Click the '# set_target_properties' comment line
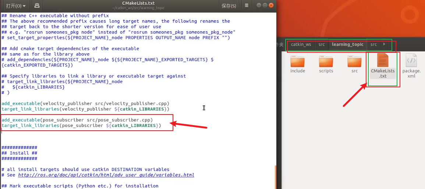Viewport: 425px width, 189px height. 116,38
